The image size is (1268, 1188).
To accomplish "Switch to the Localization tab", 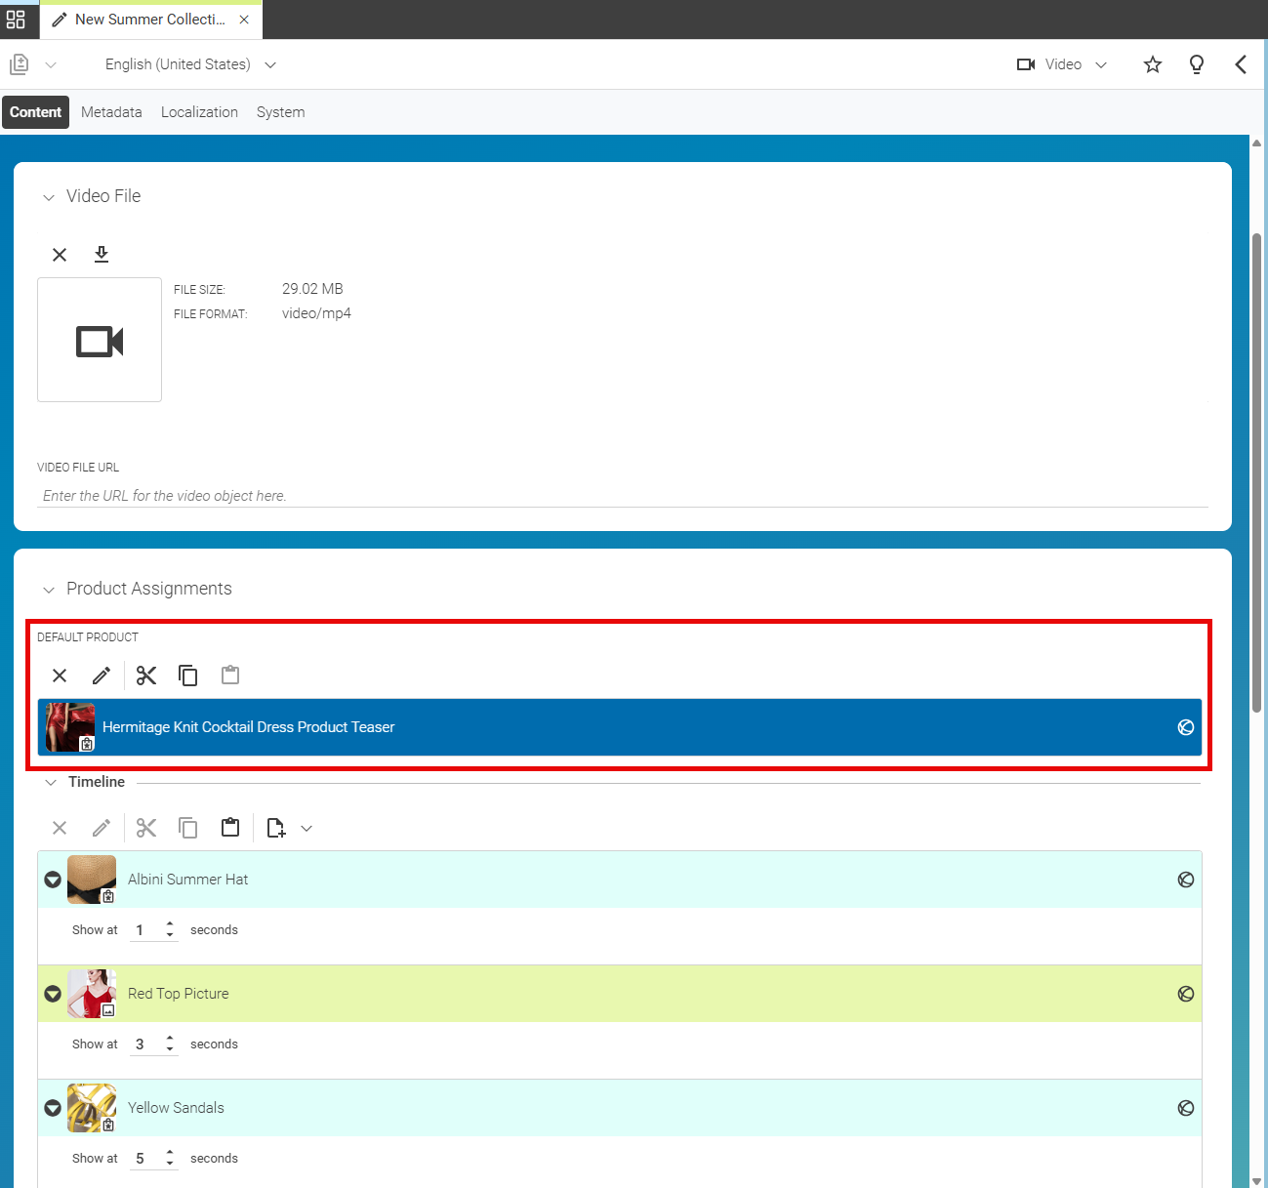I will pos(199,112).
